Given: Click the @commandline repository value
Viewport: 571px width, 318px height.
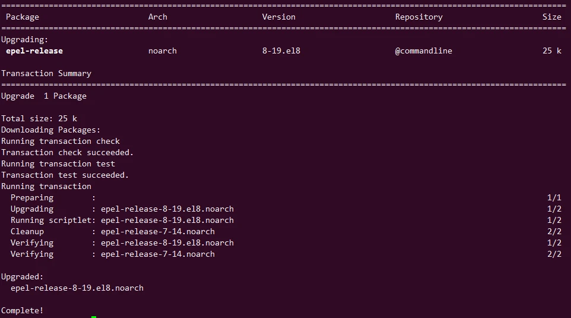Looking at the screenshot, I should (x=423, y=51).
